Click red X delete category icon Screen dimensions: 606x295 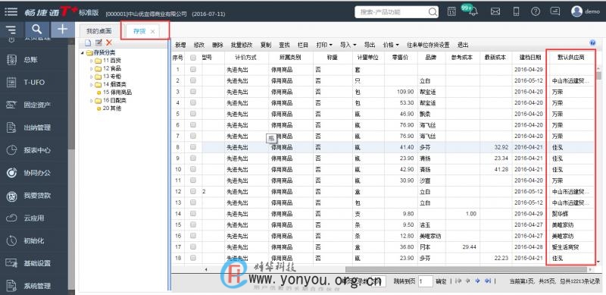109,42
